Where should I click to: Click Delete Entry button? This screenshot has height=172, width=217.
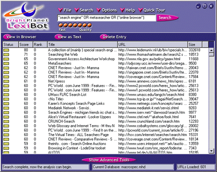click(113, 37)
